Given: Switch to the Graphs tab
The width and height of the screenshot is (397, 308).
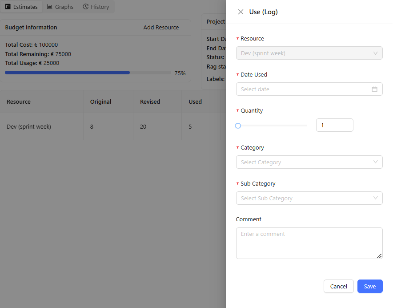Looking at the screenshot, I should (x=60, y=7).
